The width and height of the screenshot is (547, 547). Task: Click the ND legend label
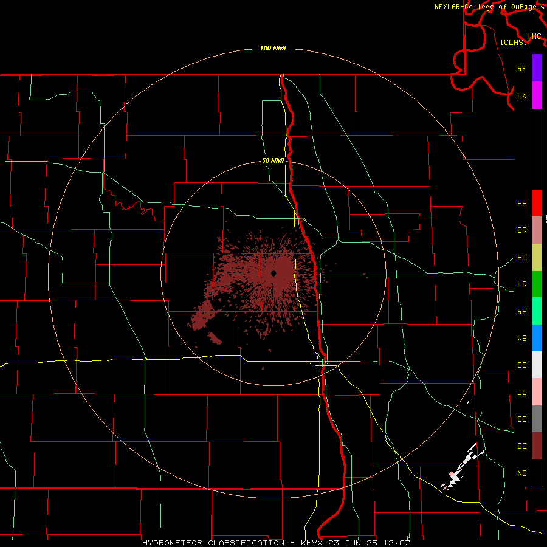pos(521,473)
